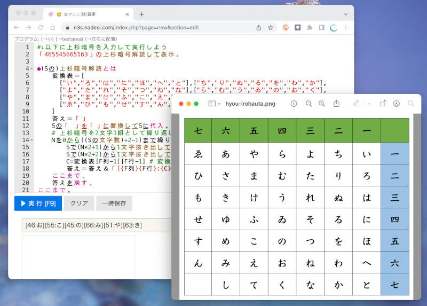Click the (→textarea) link
The width and height of the screenshot is (427, 306).
pos(69,39)
